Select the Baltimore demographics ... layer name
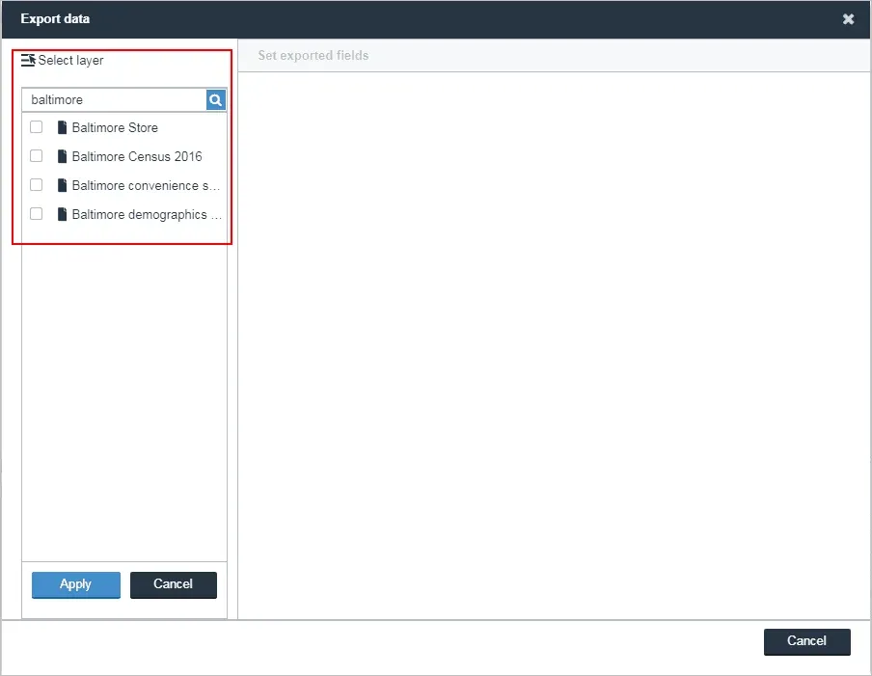This screenshot has width=872, height=676. (147, 214)
